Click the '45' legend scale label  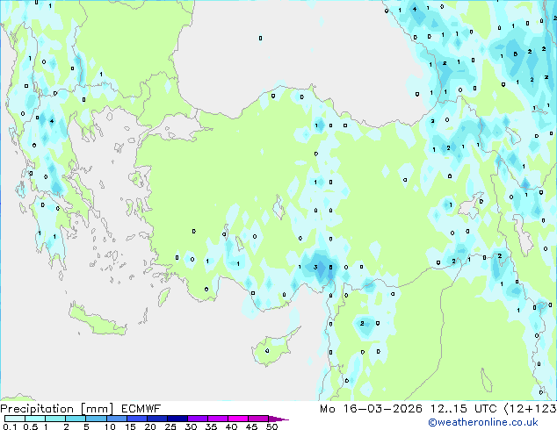click(x=252, y=426)
